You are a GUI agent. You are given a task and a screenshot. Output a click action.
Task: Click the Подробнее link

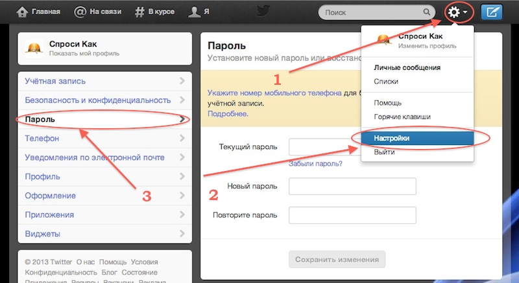point(228,113)
